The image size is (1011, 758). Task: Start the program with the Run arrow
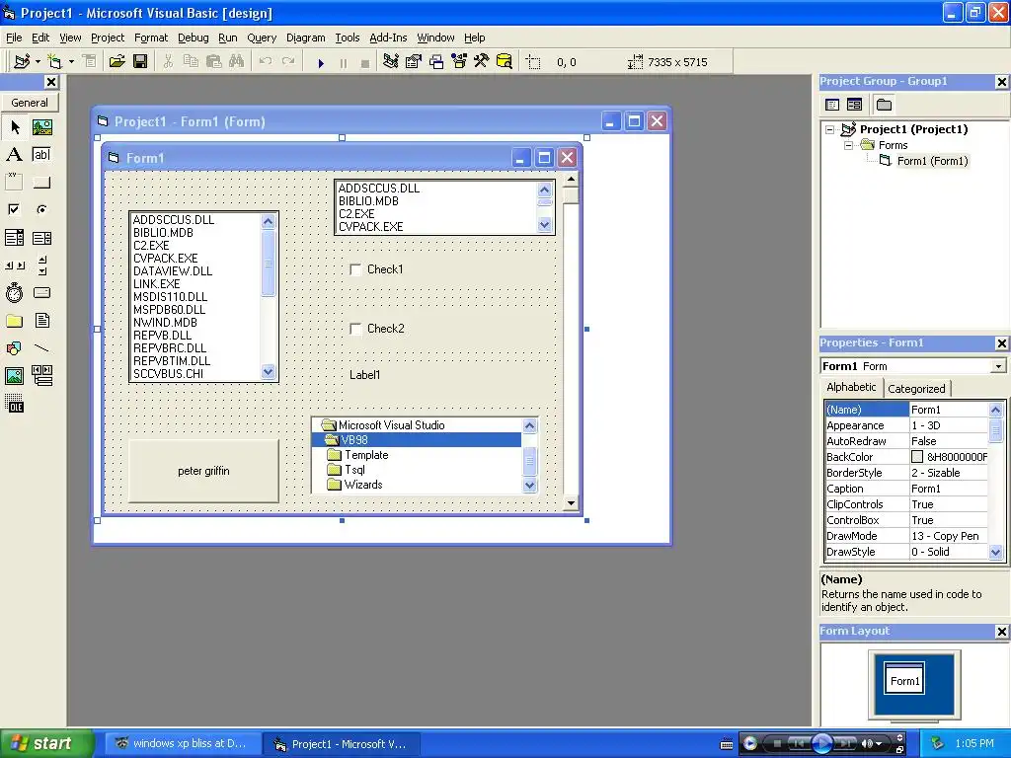321,62
